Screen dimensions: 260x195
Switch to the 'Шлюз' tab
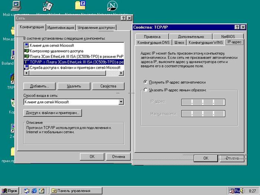point(179,43)
